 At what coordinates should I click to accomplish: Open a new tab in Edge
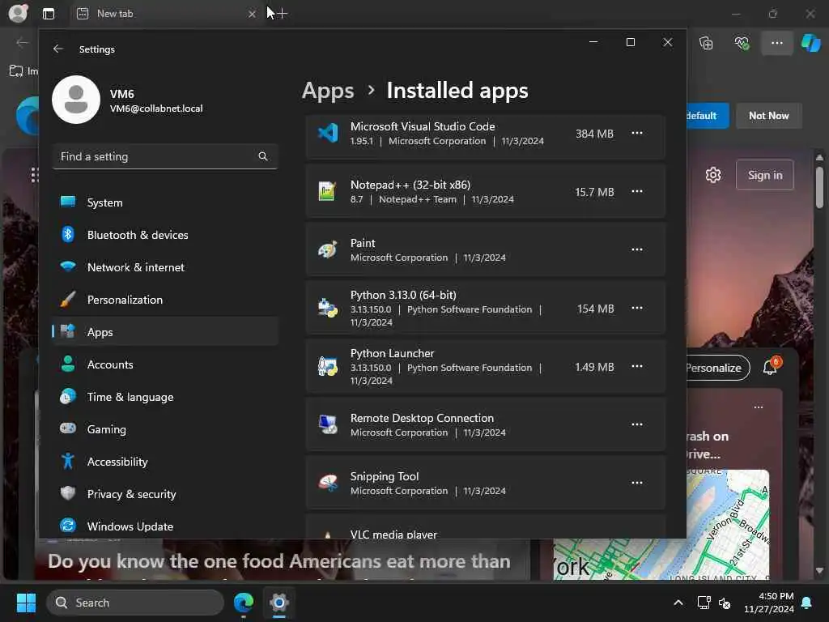[282, 14]
